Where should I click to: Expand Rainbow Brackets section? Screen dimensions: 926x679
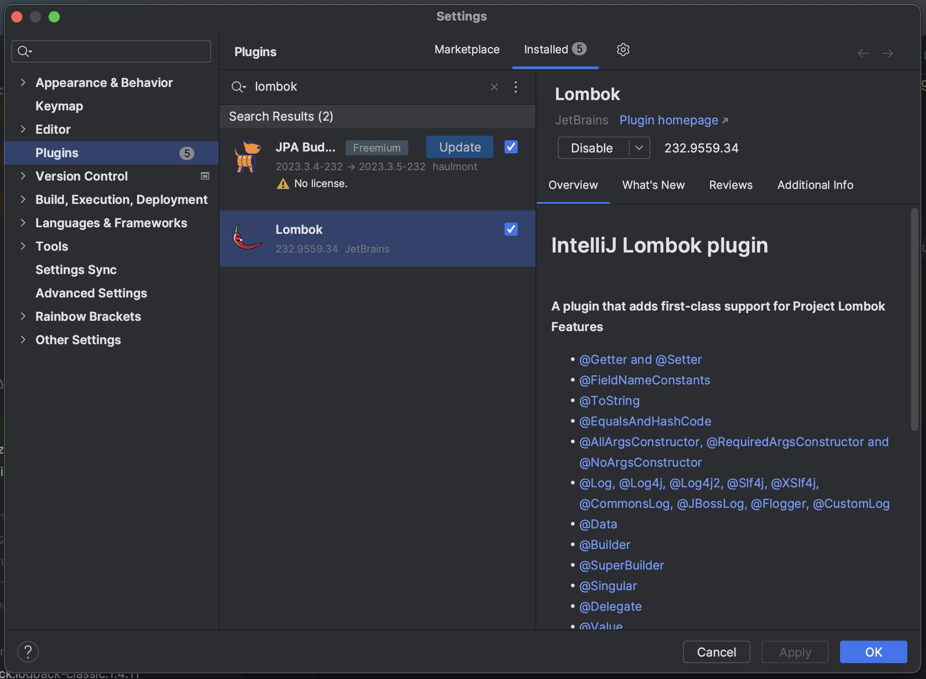pos(23,317)
